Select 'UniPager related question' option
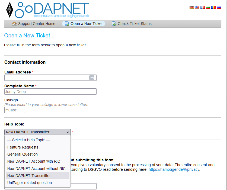 pyautogui.click(x=30, y=183)
